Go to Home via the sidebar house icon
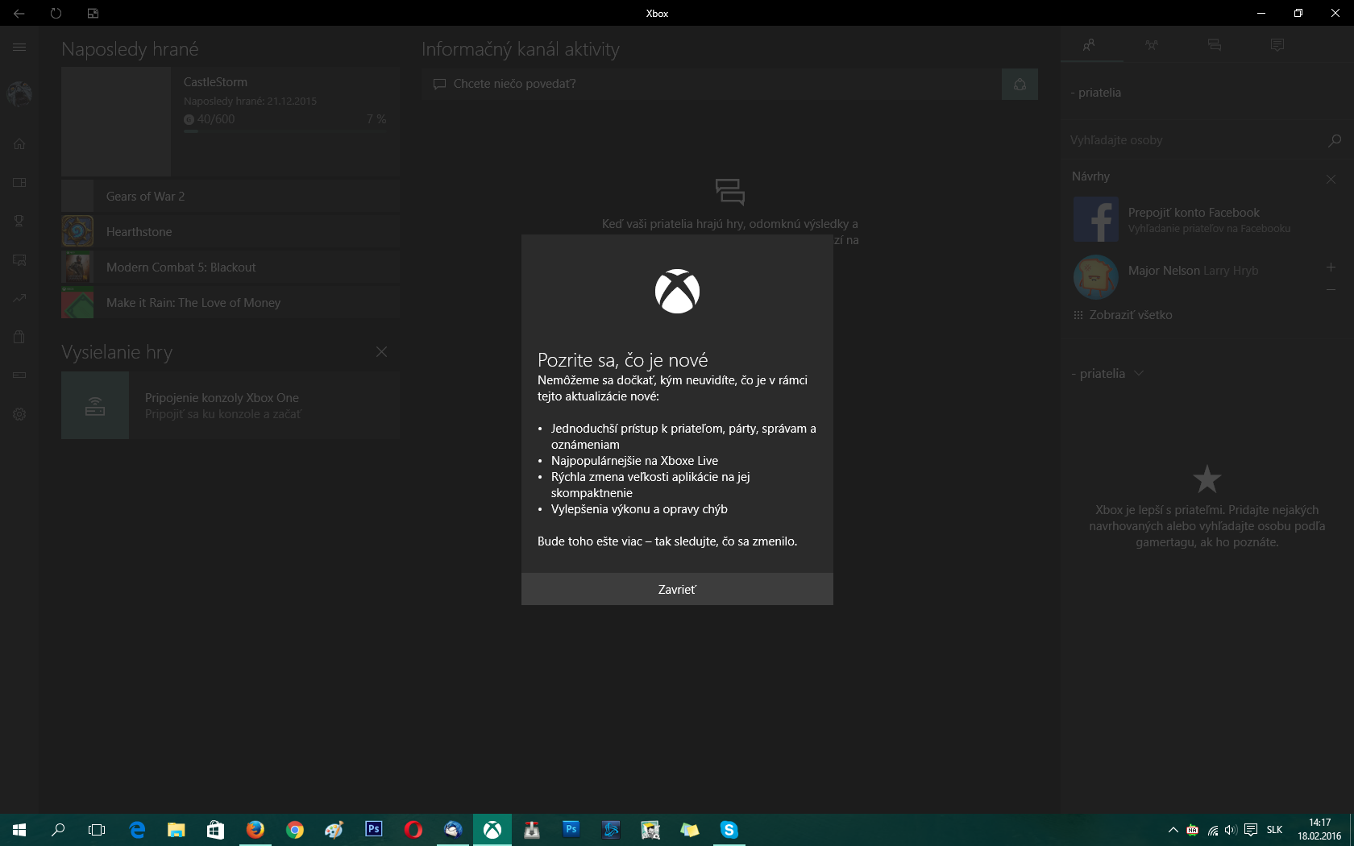 [19, 144]
